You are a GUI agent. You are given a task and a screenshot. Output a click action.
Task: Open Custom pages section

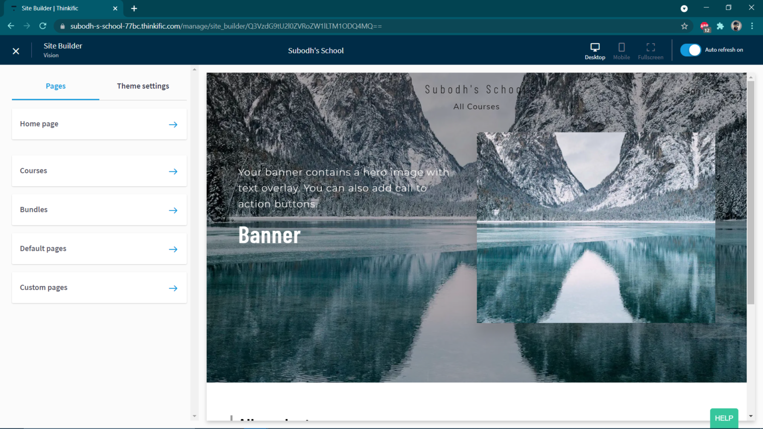click(x=173, y=288)
